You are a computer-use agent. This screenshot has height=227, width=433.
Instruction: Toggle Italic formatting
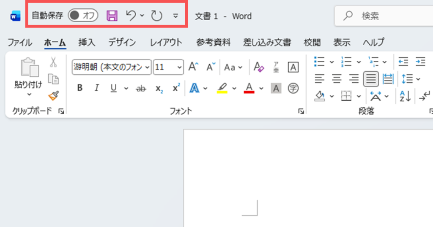click(96, 88)
